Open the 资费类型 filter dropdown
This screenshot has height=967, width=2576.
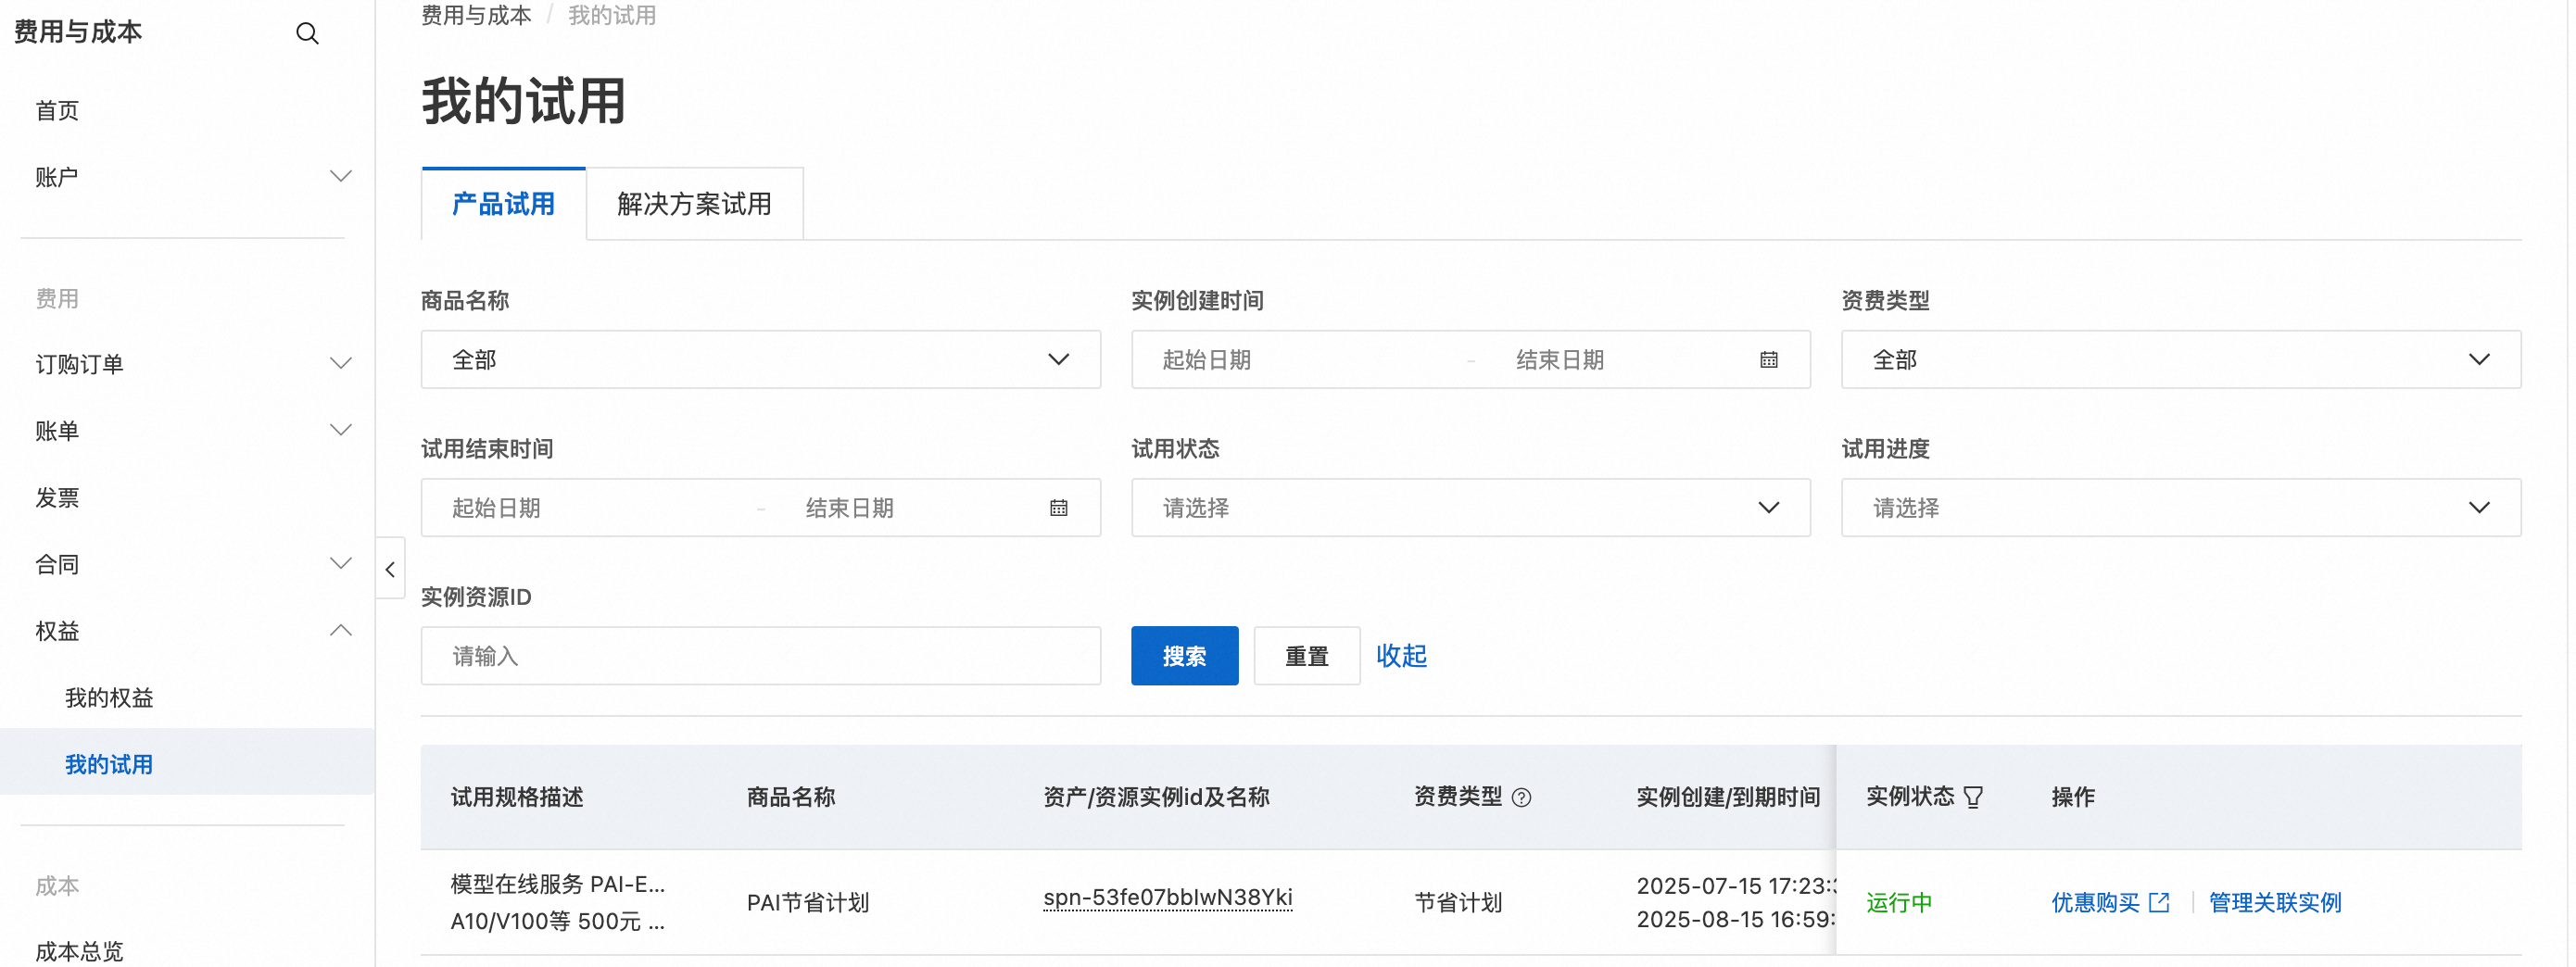tap(2180, 360)
